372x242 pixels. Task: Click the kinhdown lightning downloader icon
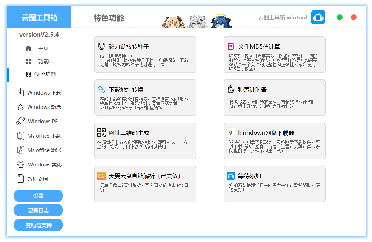click(x=231, y=133)
